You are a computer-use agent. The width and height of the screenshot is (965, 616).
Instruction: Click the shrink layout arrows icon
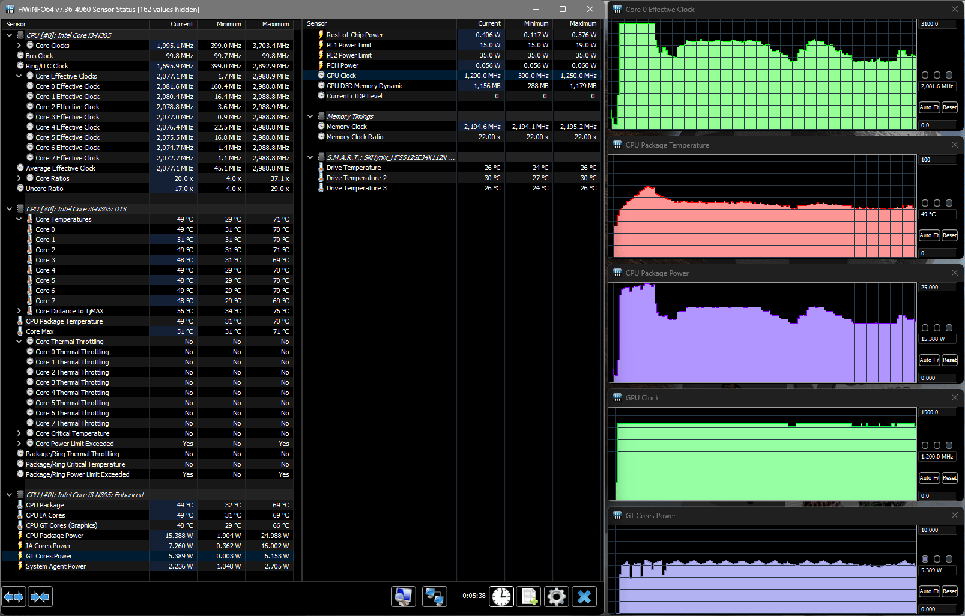[40, 597]
